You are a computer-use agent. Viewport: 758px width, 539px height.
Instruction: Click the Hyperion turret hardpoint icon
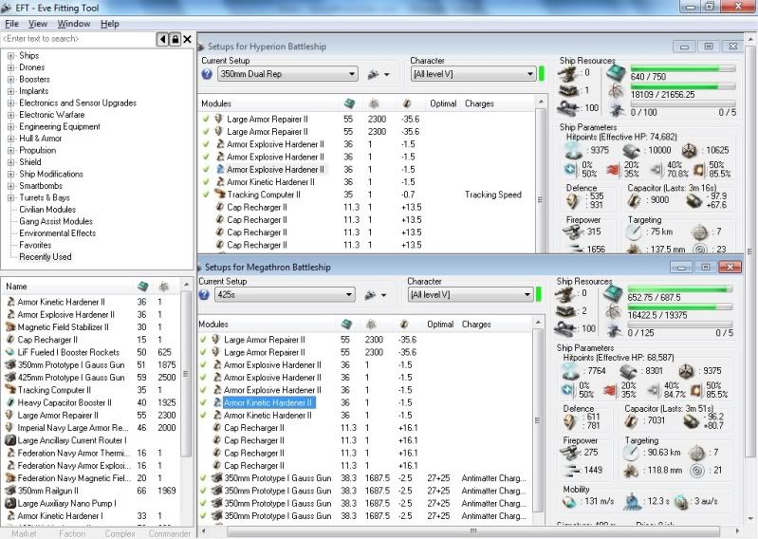click(568, 73)
